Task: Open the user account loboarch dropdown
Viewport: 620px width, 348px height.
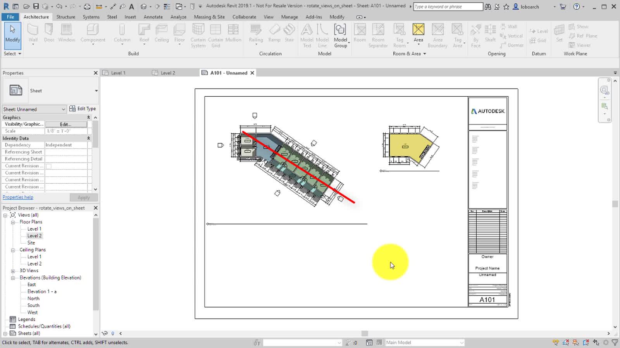Action: coord(555,7)
